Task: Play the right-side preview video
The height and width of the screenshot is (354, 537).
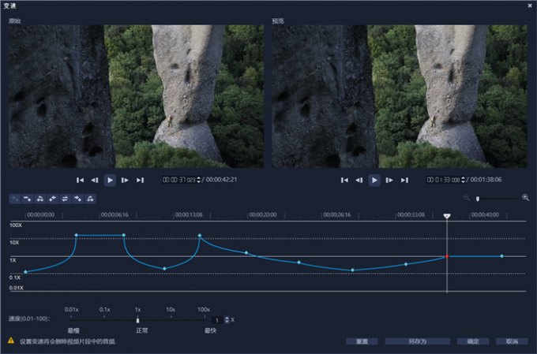Action: pos(374,180)
